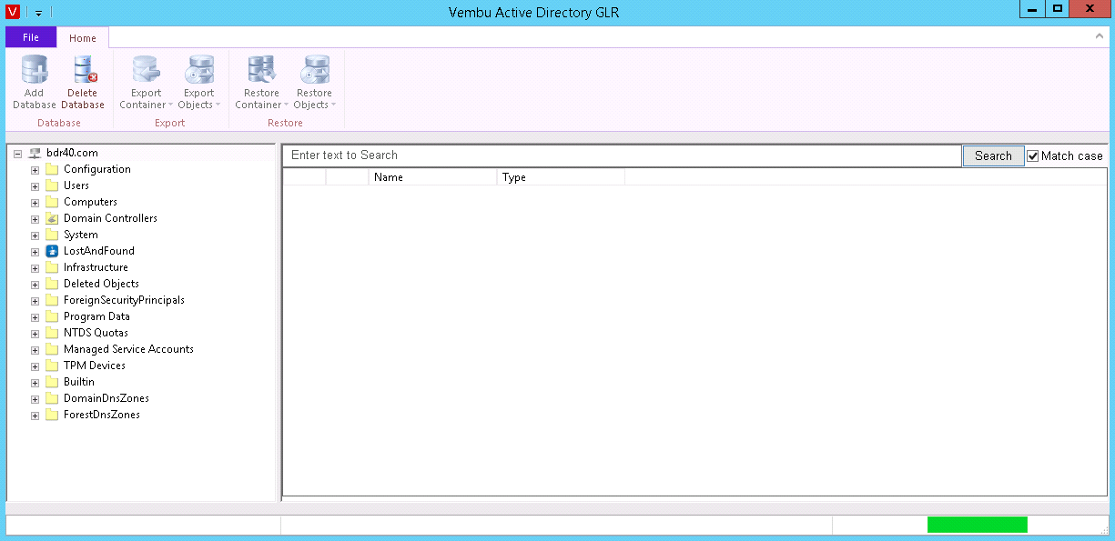The image size is (1115, 541).
Task: Switch to the Home ribbon tab
Action: tap(83, 38)
